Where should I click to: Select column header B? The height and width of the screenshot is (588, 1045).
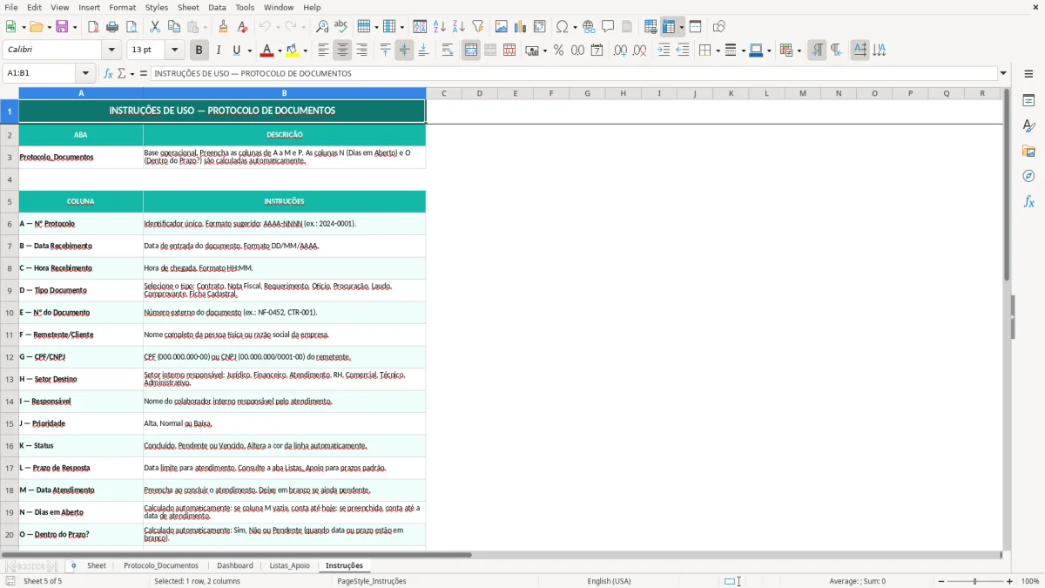tap(284, 93)
